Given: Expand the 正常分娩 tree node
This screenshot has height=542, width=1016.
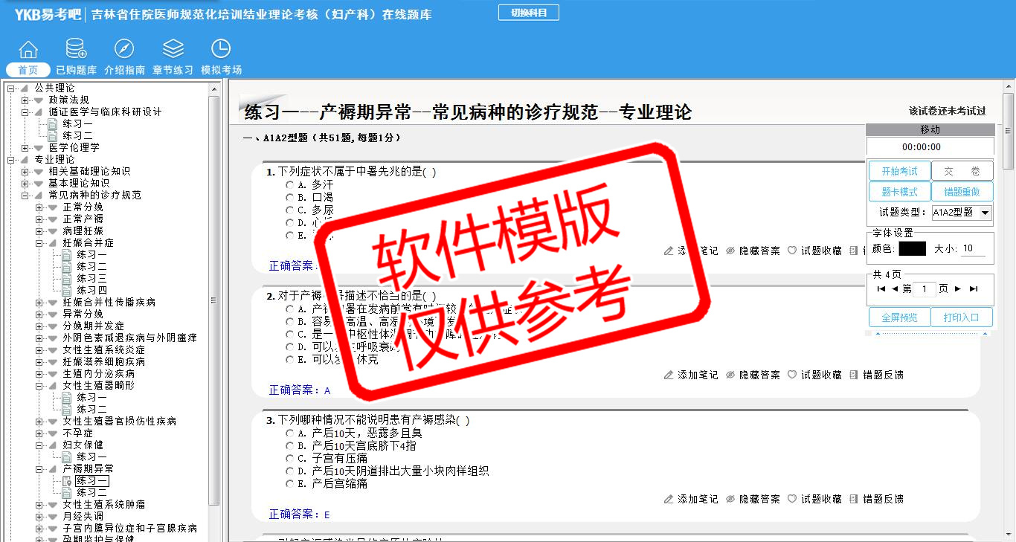Looking at the screenshot, I should 39,207.
